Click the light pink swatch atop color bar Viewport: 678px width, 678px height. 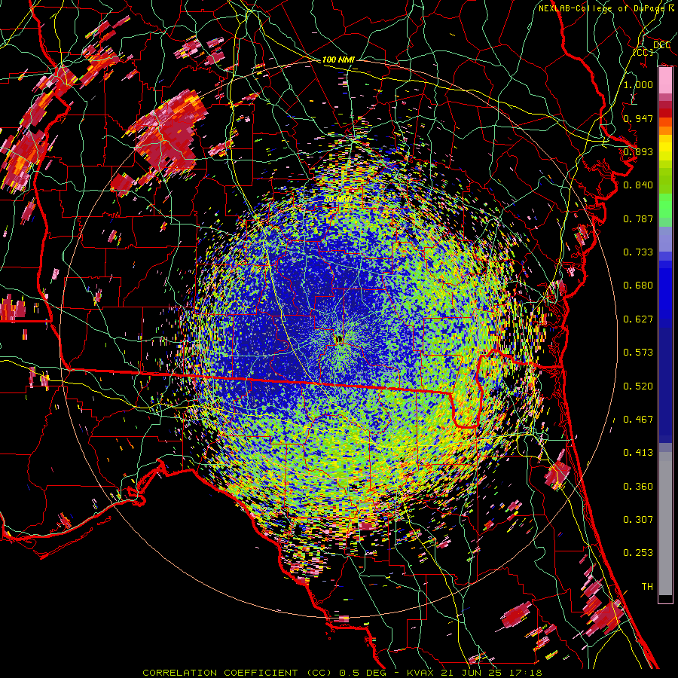pyautogui.click(x=665, y=81)
